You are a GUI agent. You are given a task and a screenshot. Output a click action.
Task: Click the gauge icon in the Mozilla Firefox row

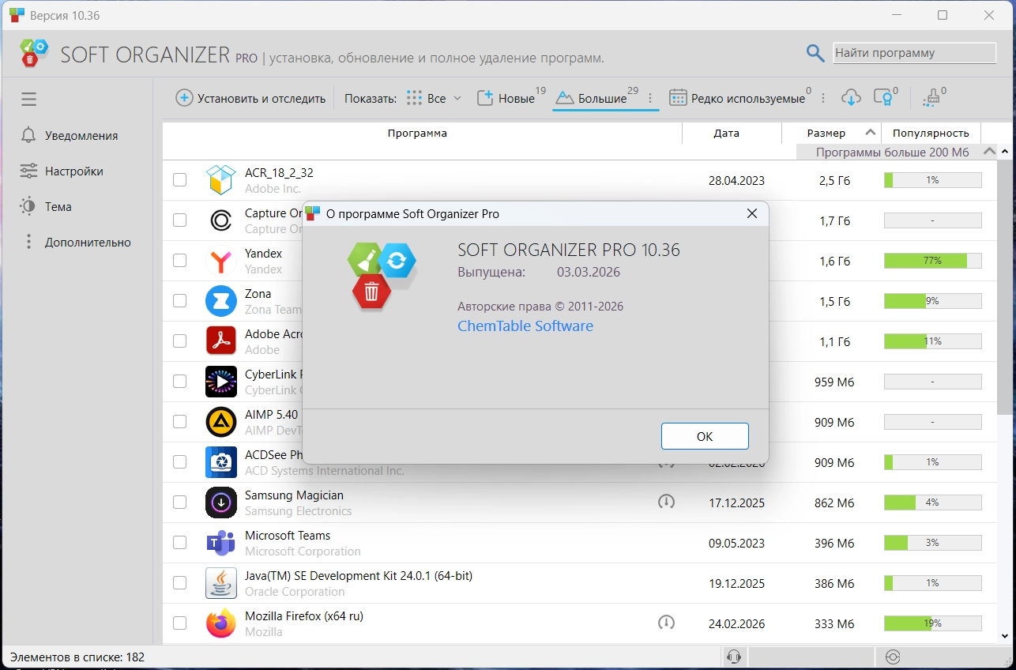[667, 623]
